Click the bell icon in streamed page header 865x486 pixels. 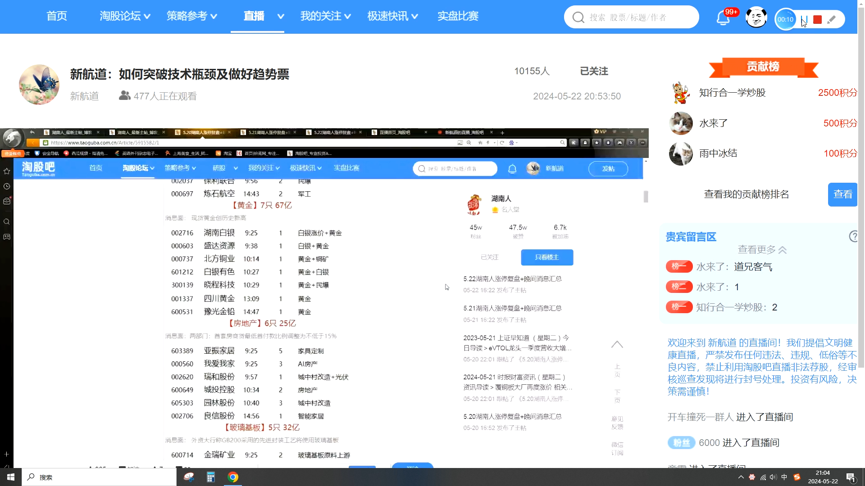[512, 169]
